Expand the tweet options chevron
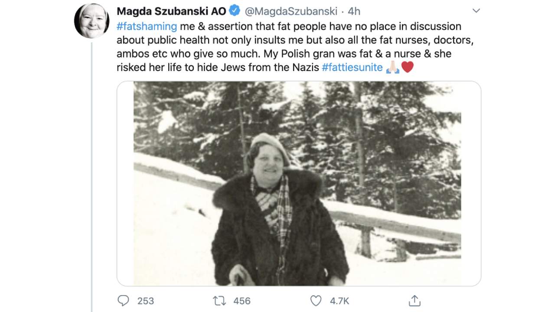Image resolution: width=555 pixels, height=312 pixels. tap(476, 11)
